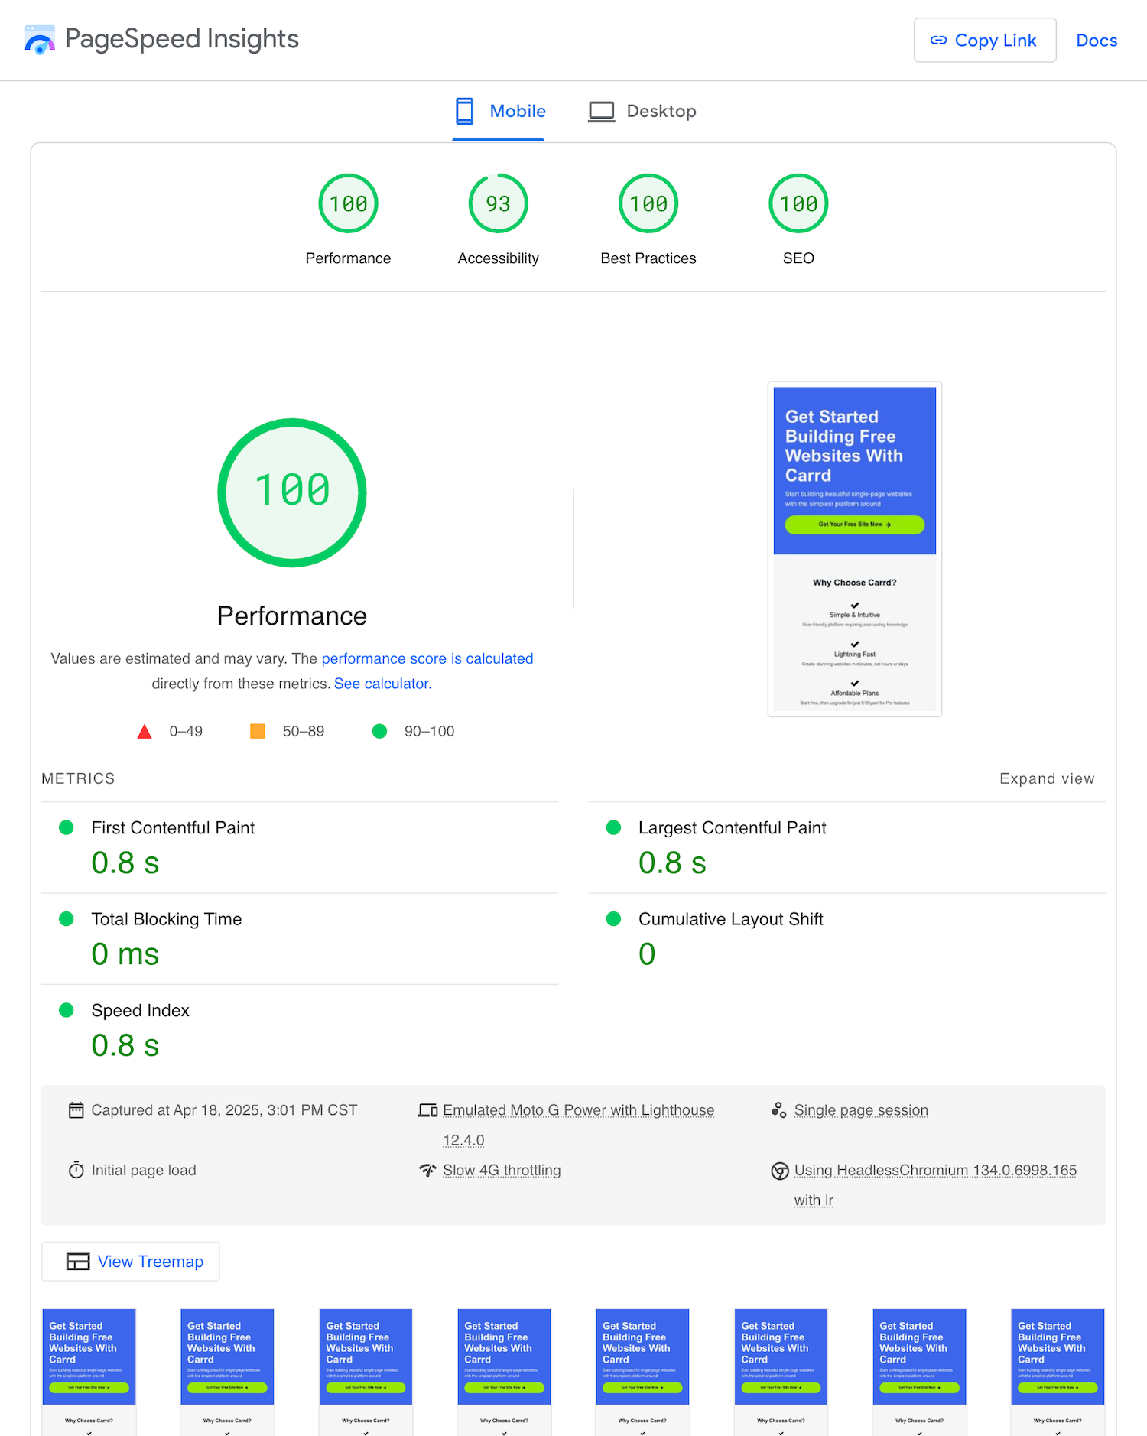
Task: Click the Speed Index label
Action: [140, 1011]
